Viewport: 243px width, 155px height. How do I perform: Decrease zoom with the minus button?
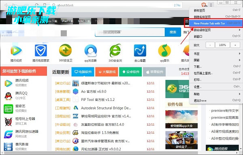pyautogui.click(x=210, y=45)
